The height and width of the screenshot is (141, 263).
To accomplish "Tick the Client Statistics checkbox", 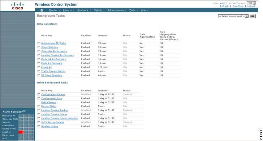I will (39, 47).
